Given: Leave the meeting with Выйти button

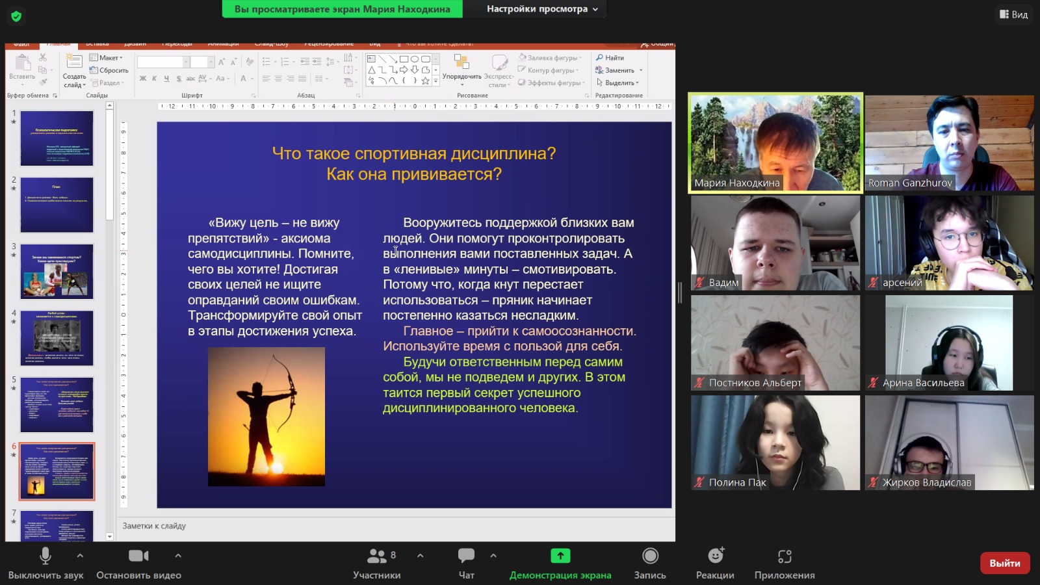Looking at the screenshot, I should (x=1005, y=563).
